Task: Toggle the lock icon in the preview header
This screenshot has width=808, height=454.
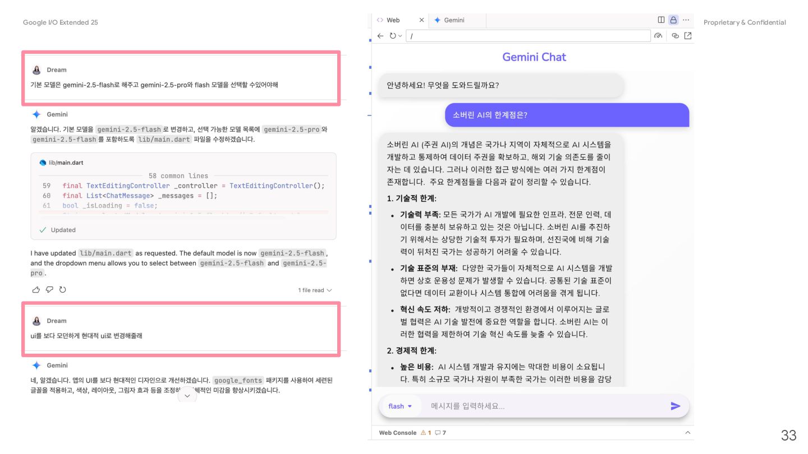Action: coord(673,20)
